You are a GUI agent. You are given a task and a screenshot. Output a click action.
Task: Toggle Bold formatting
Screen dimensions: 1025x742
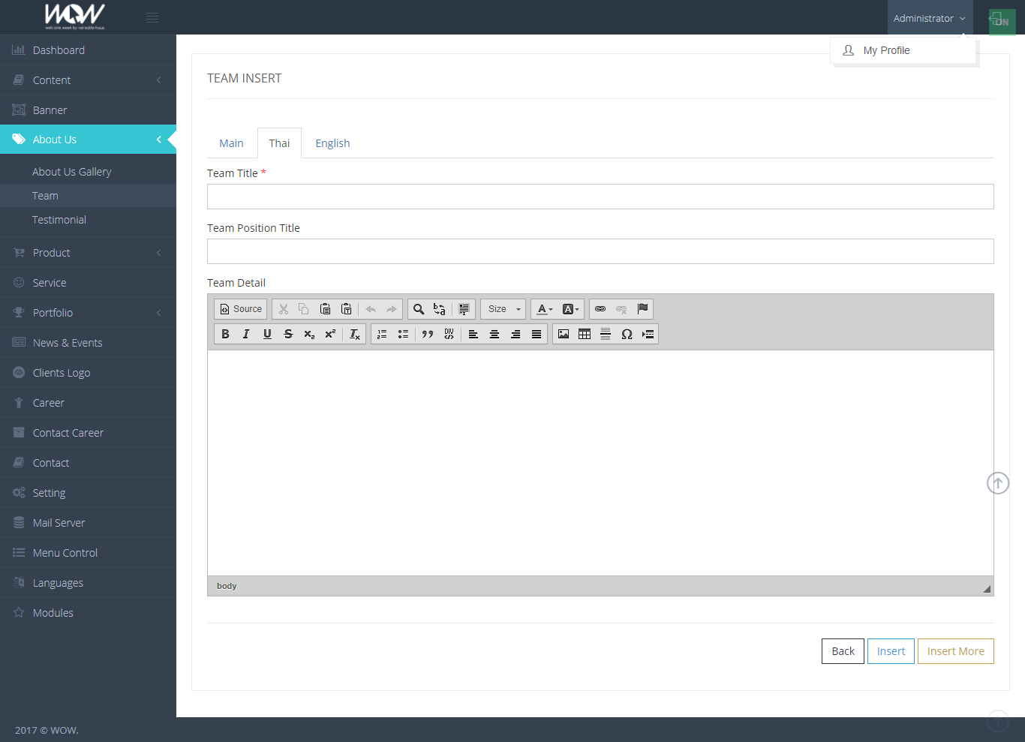225,335
